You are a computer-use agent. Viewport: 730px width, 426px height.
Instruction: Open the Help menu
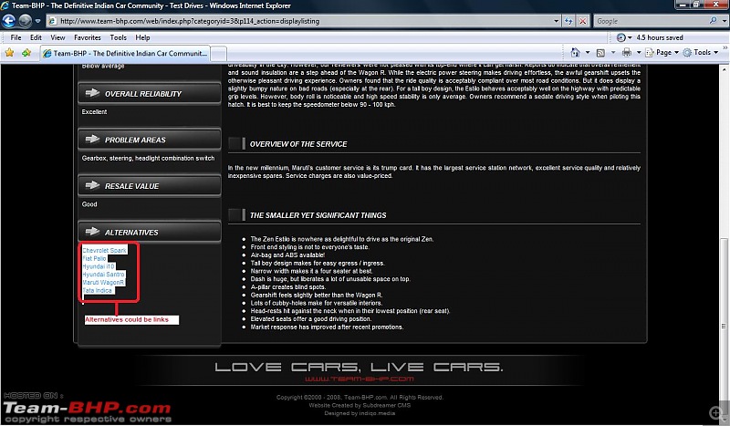142,37
